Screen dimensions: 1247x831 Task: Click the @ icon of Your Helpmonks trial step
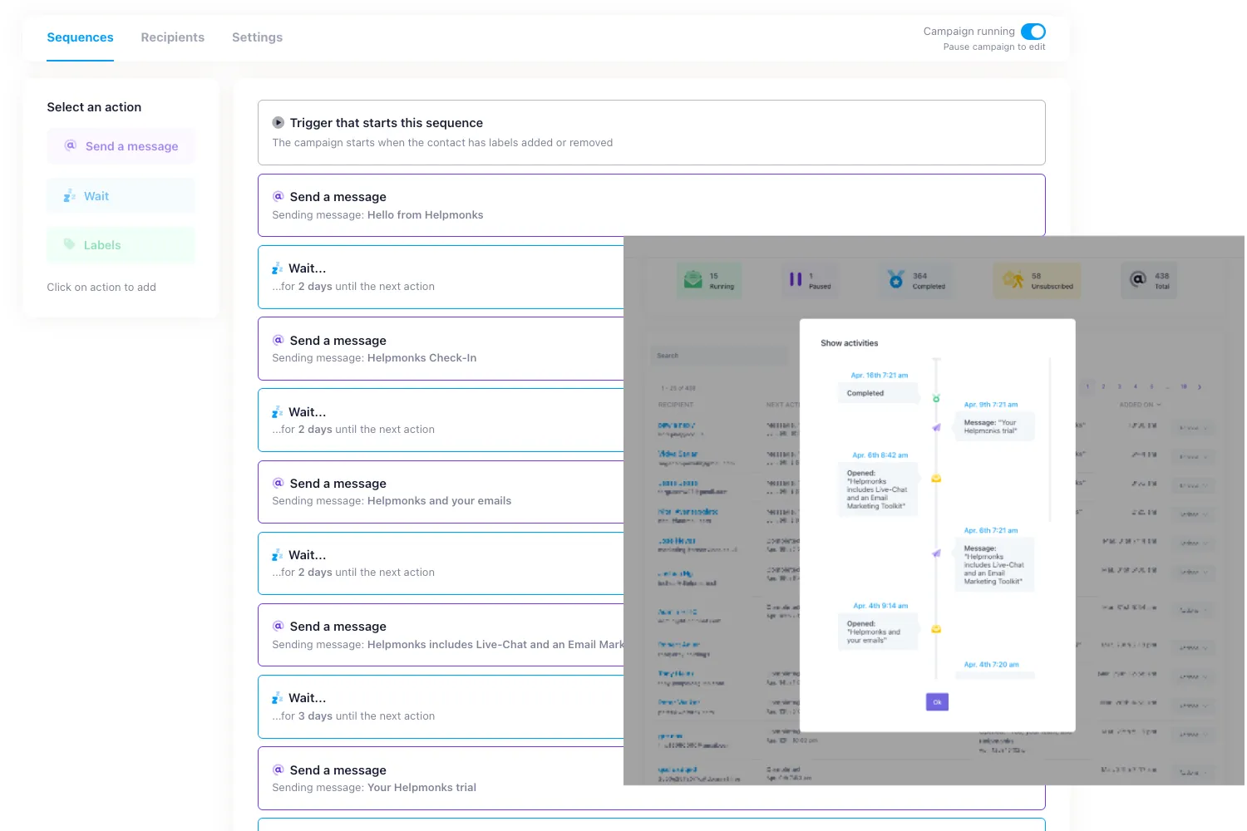(278, 770)
